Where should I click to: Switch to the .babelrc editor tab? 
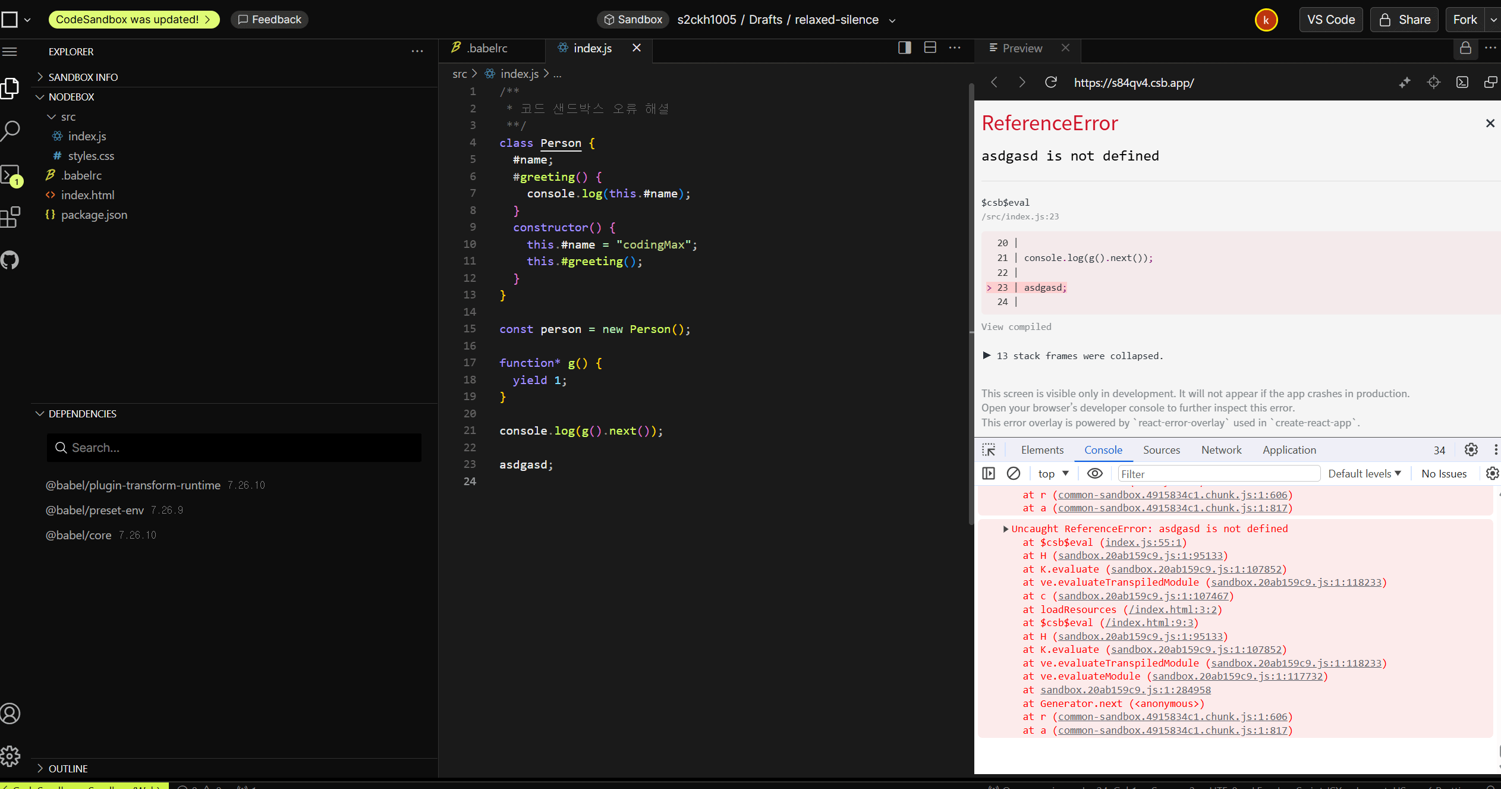coord(486,48)
